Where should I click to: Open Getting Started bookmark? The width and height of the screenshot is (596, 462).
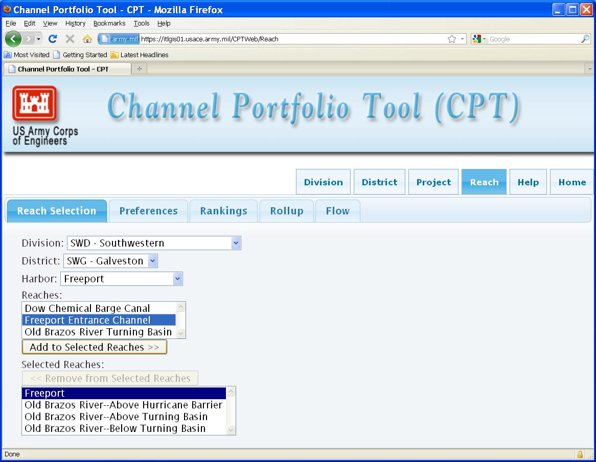point(80,55)
